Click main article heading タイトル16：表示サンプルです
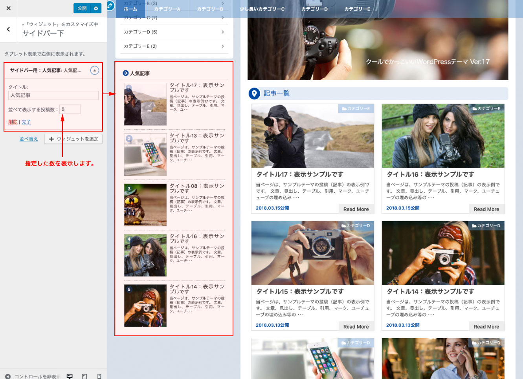This screenshot has height=379, width=523. click(x=430, y=174)
